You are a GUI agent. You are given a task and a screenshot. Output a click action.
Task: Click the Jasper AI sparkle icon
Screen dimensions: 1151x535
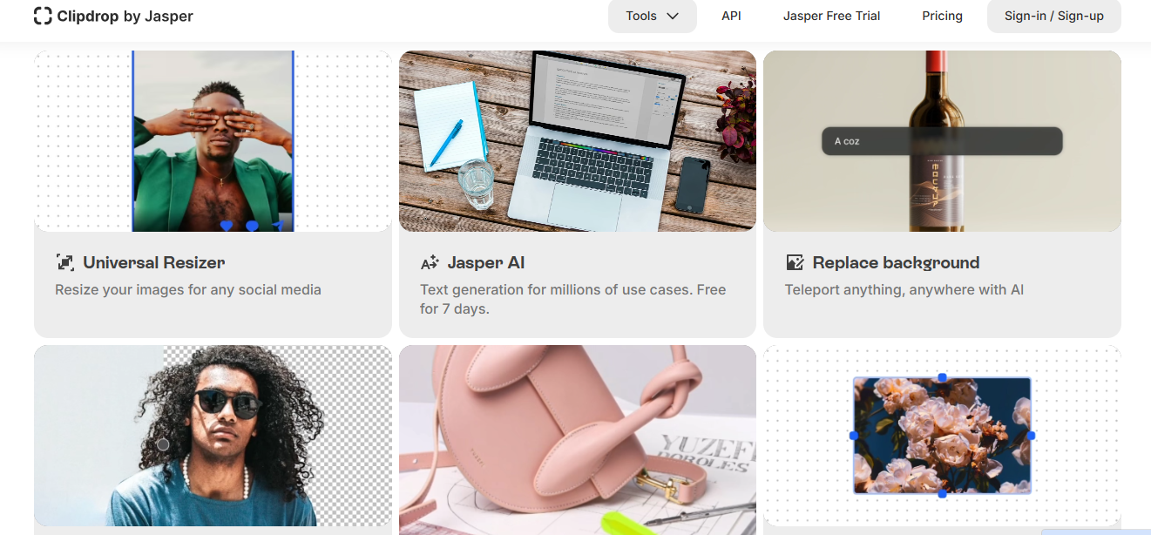pyautogui.click(x=430, y=262)
